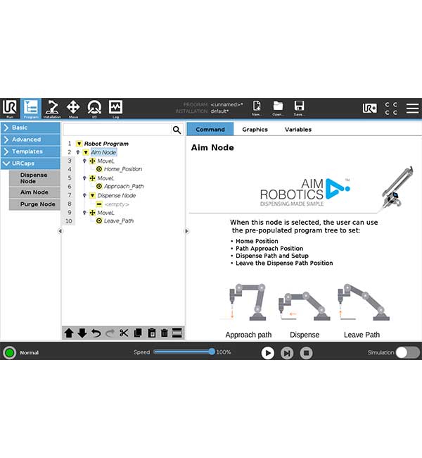Cut the selected node

124,333
